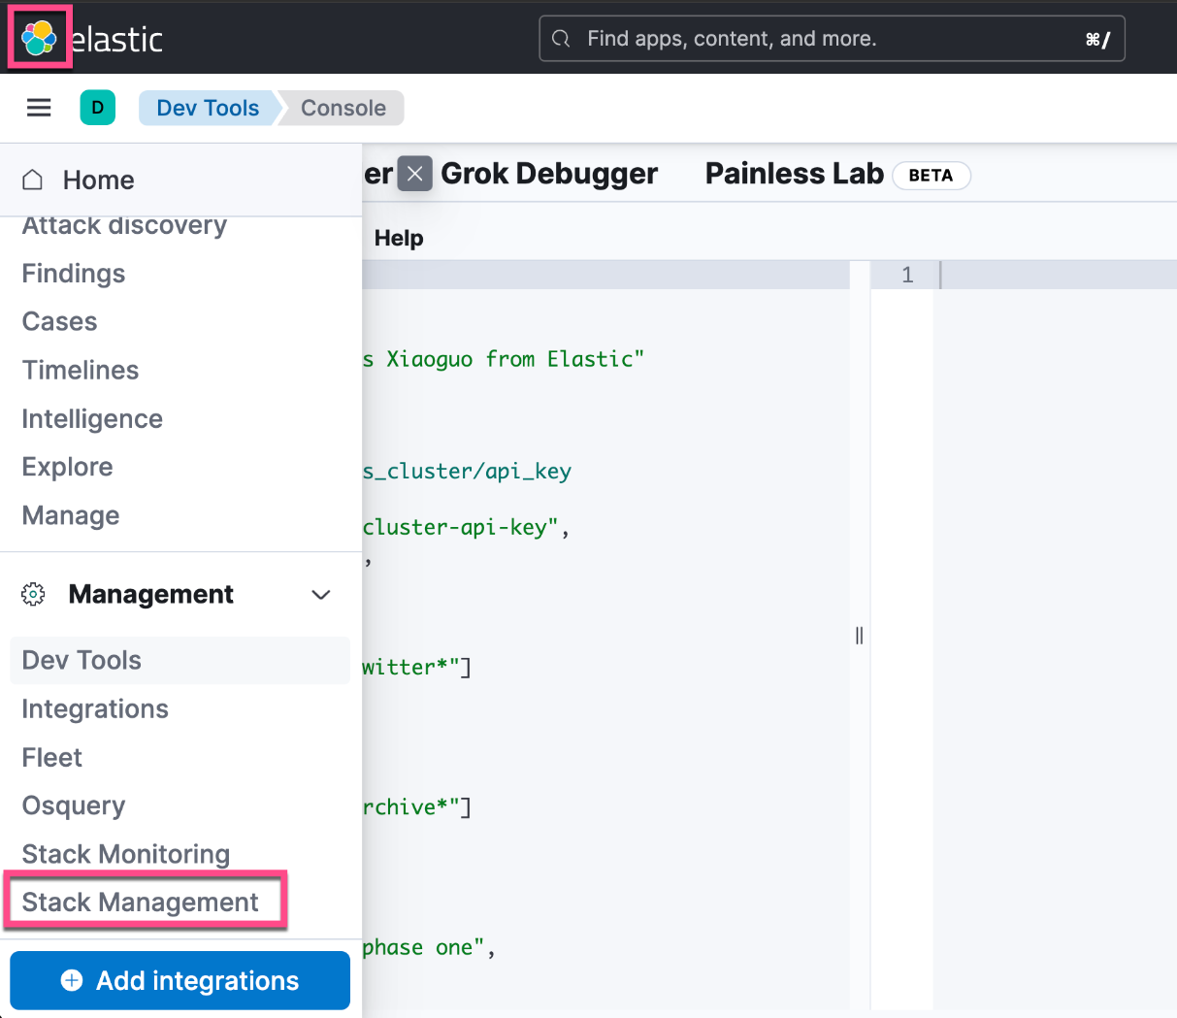
Task: Select Timelines in the navigation
Action: click(x=81, y=370)
